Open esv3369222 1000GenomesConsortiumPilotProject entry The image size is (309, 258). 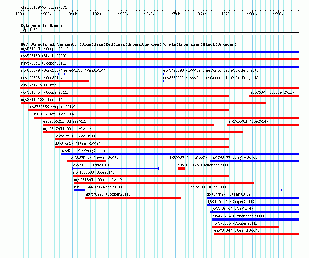[x=211, y=78]
